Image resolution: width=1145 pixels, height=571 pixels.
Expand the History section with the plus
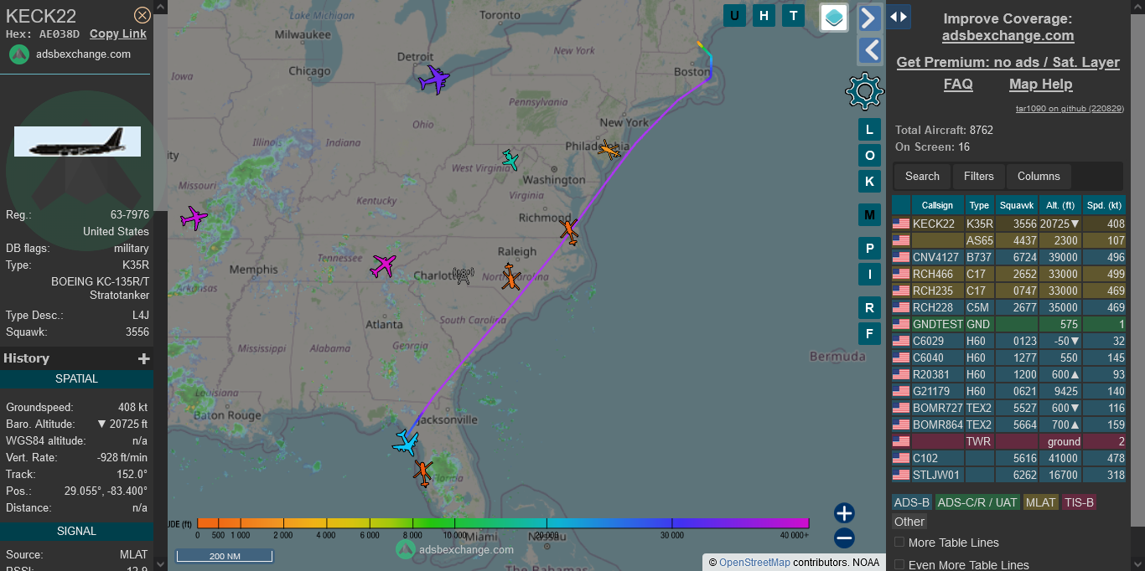[144, 358]
